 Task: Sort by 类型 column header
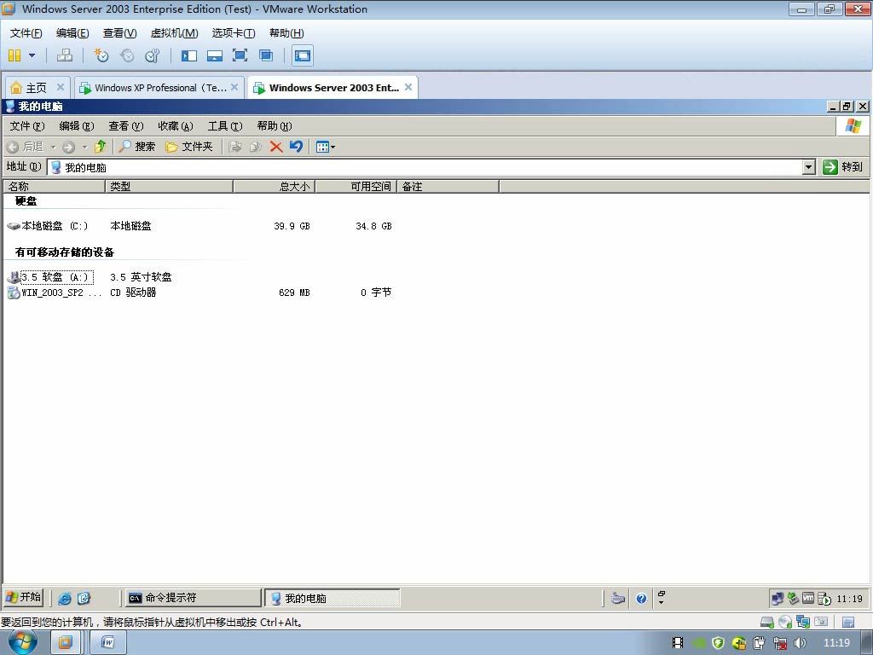click(x=170, y=187)
